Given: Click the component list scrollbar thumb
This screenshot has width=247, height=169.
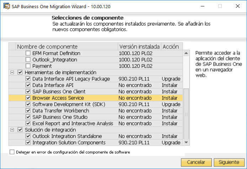Looking at the screenshot, I should (186, 114).
